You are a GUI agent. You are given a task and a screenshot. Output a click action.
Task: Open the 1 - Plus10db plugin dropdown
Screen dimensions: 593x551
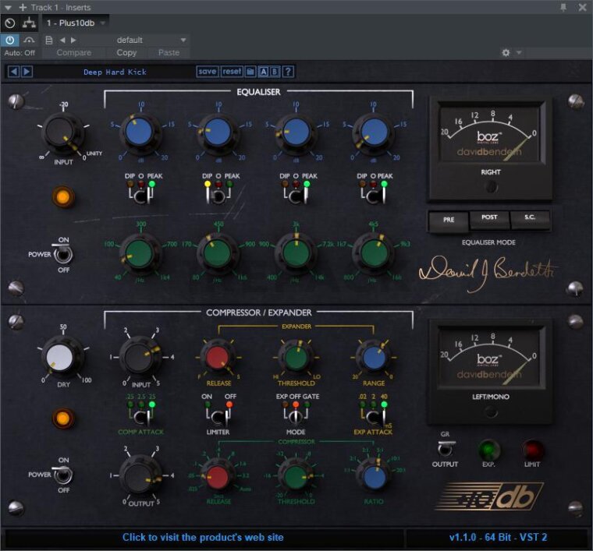[x=76, y=23]
